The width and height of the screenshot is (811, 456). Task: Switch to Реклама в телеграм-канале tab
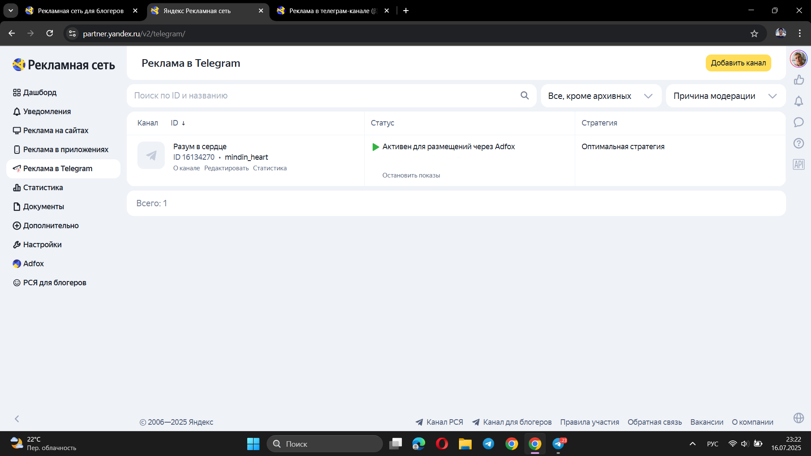coord(332,11)
